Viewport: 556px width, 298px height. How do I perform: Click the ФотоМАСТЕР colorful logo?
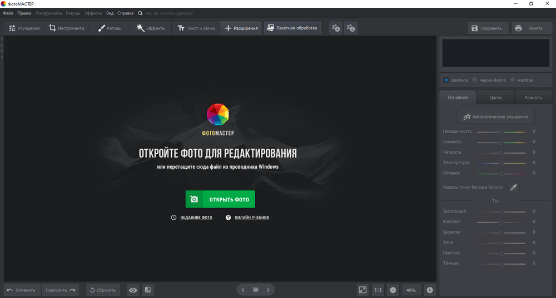click(218, 114)
